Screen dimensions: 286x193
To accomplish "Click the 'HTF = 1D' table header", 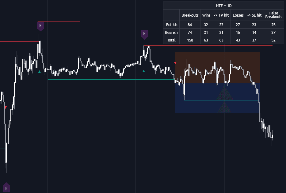I will point(224,6).
